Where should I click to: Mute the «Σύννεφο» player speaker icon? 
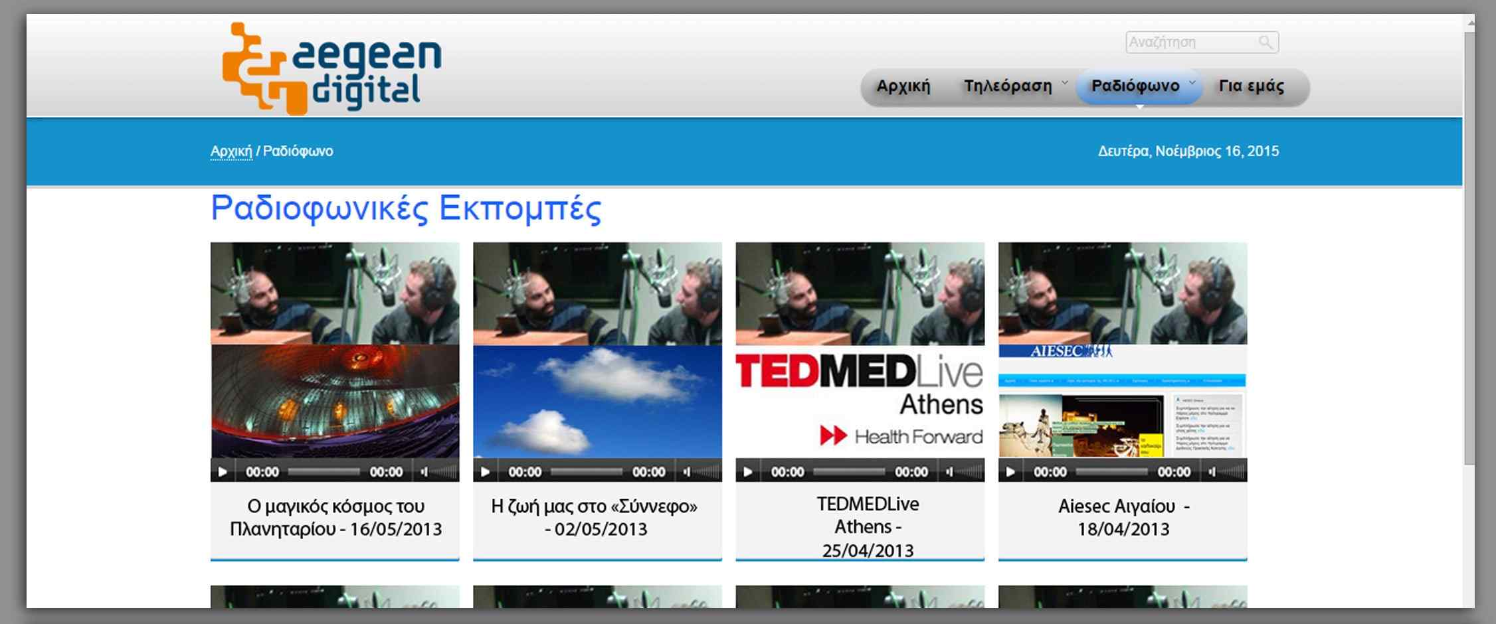click(x=687, y=472)
